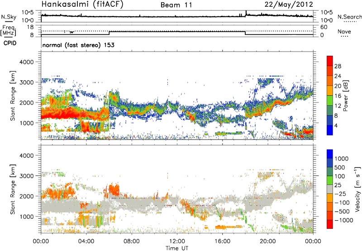Click the 'Nave' legend label

point(344,32)
